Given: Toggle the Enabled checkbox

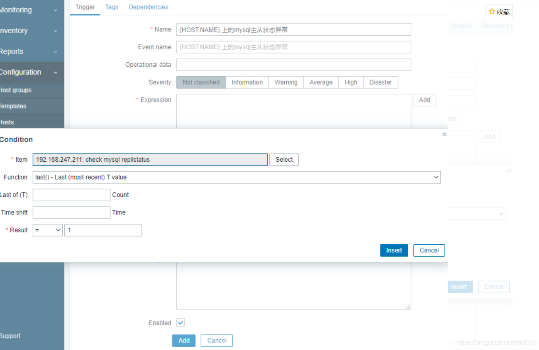Looking at the screenshot, I should (x=180, y=323).
